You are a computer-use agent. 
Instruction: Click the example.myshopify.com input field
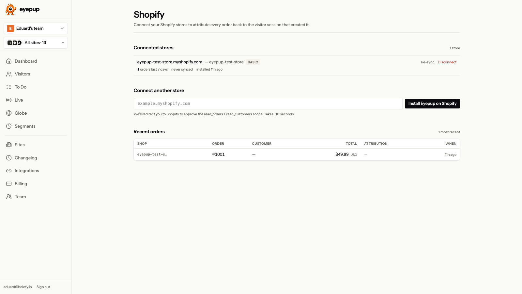pyautogui.click(x=268, y=104)
